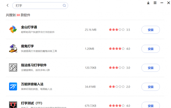
Task: Click the 金山打字通 app icon
Action: [13, 29]
